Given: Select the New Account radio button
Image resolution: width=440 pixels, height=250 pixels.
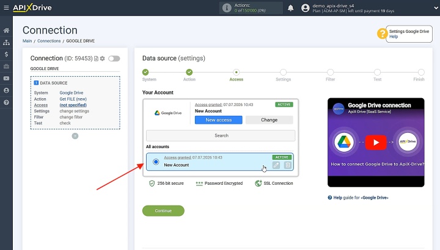Looking at the screenshot, I should [156, 162].
